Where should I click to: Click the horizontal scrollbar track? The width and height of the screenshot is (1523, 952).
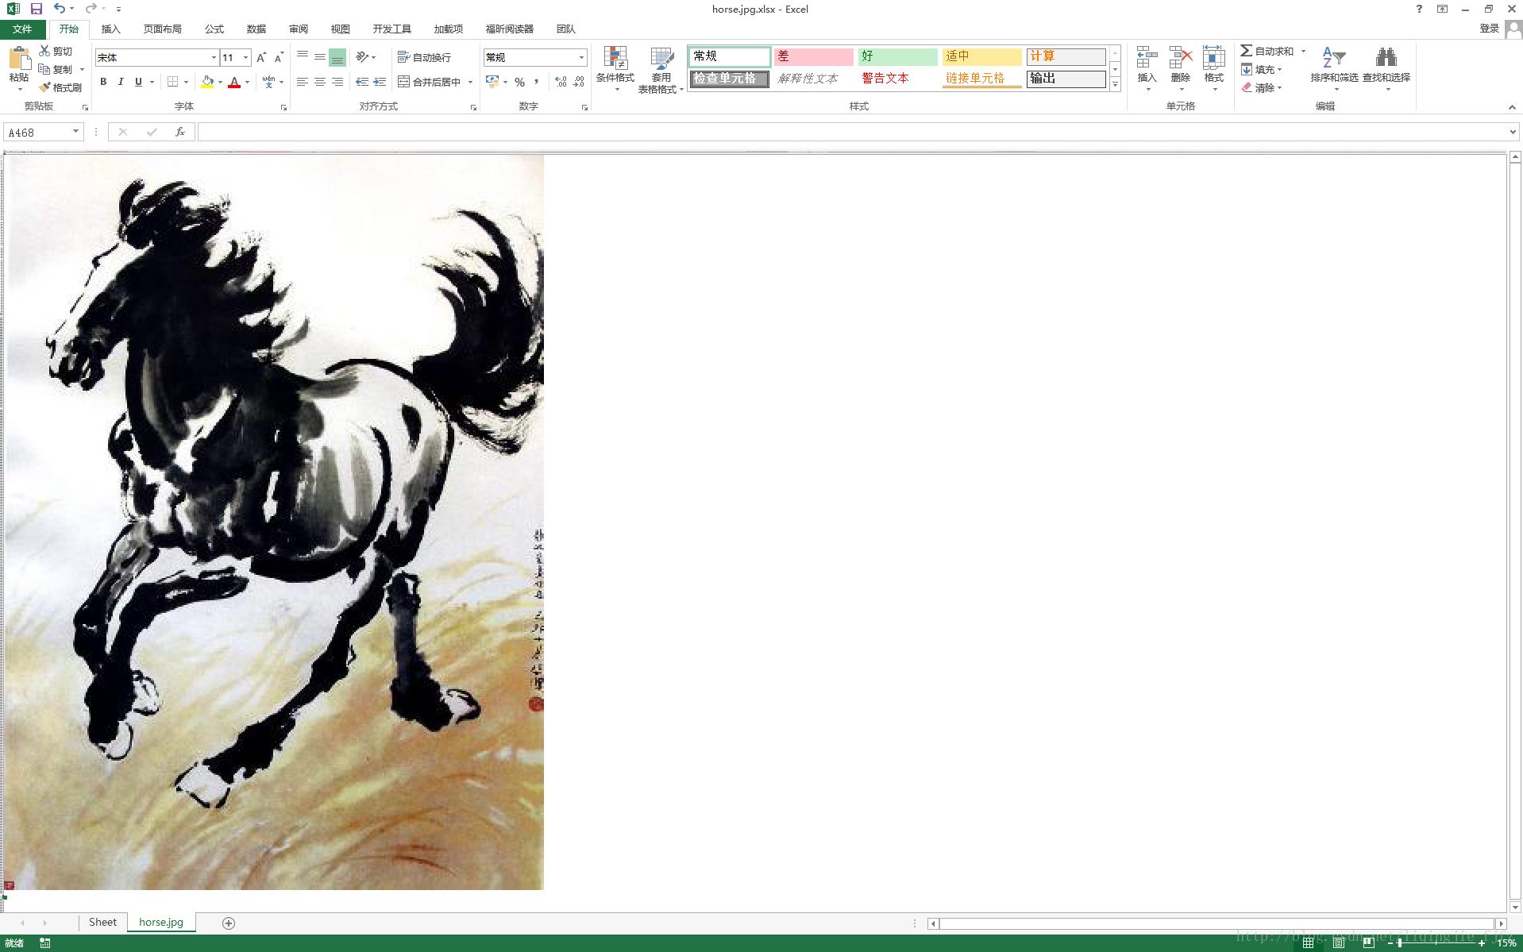click(1216, 923)
